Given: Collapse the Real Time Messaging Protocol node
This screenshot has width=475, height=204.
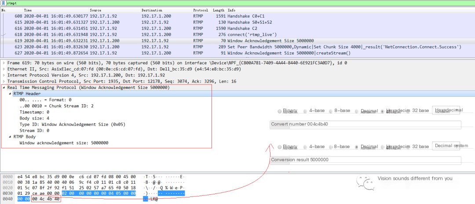Looking at the screenshot, I should [x=4, y=87].
